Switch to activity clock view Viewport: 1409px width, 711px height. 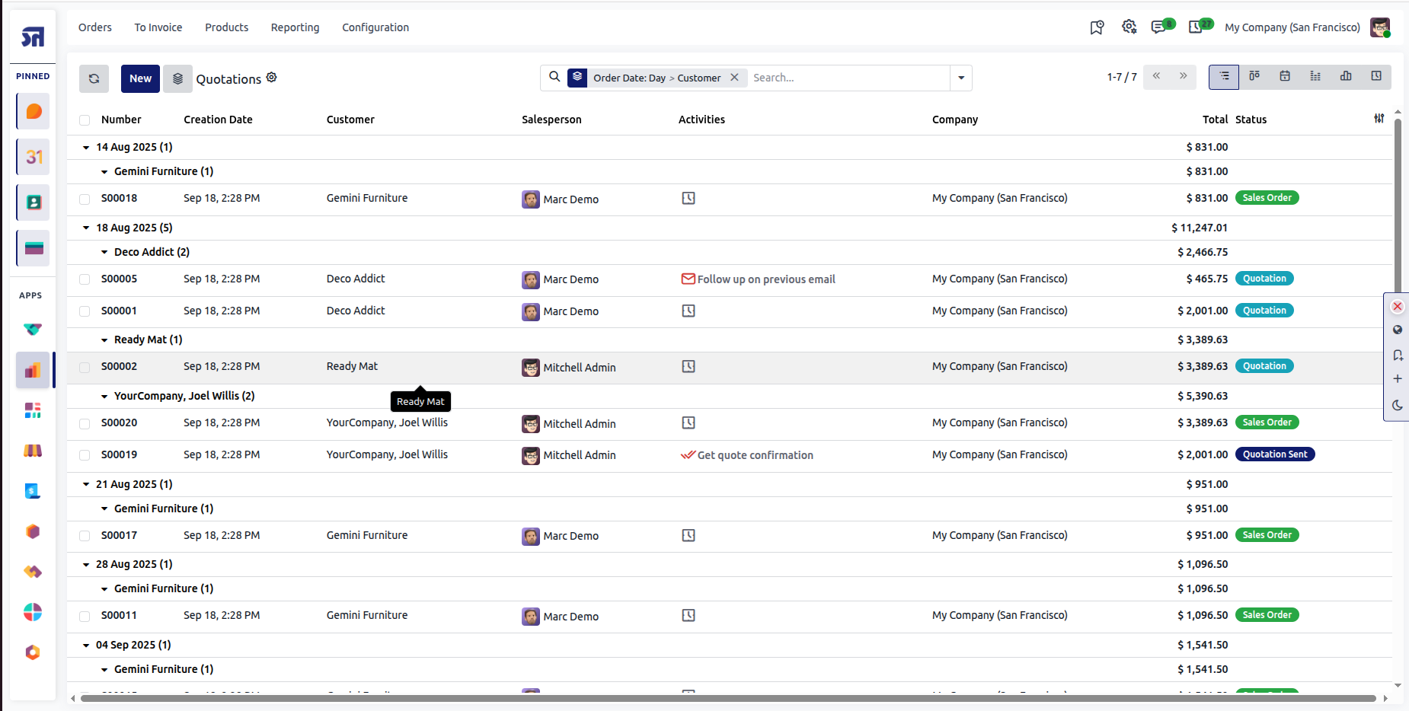click(x=1376, y=77)
